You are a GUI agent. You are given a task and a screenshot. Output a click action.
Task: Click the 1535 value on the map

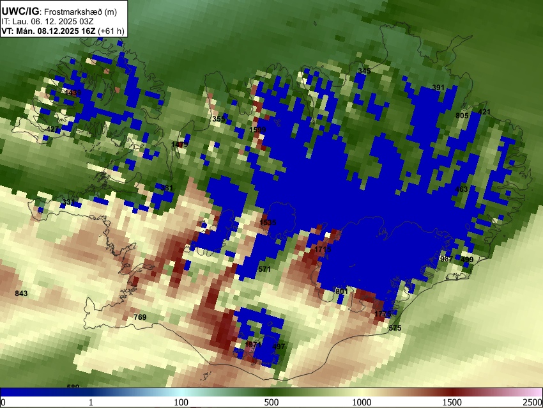pos(268,222)
